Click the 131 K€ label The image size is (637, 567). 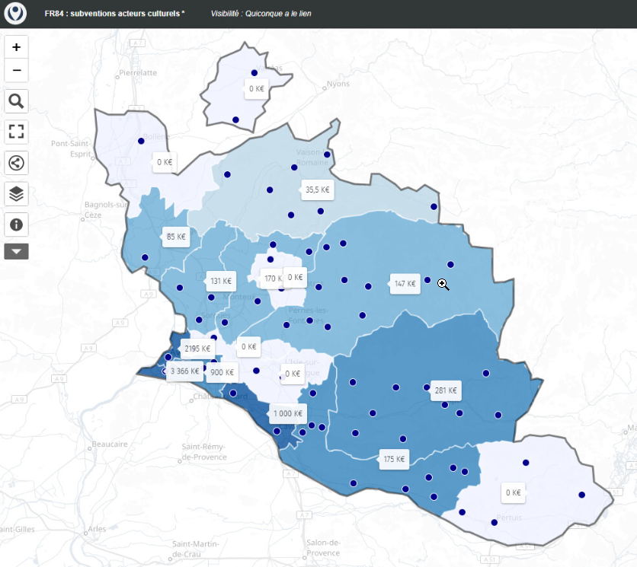(x=221, y=281)
